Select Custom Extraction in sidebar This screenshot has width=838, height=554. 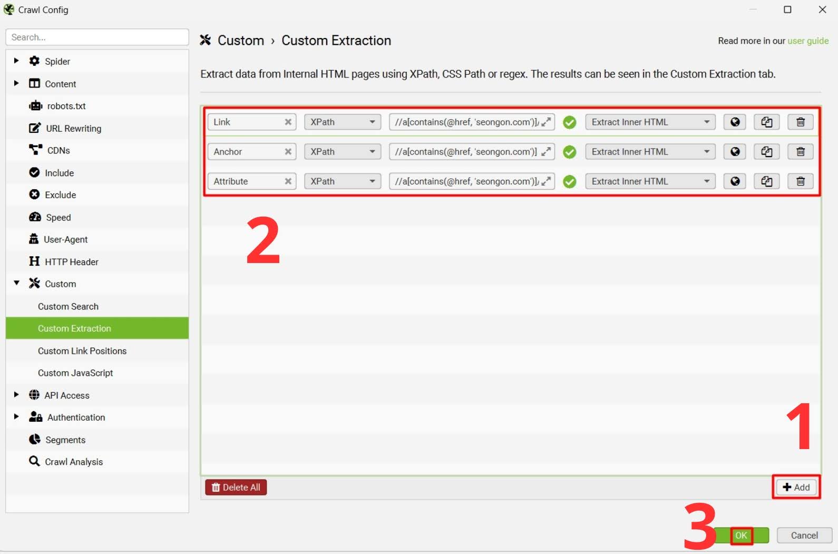tap(97, 328)
